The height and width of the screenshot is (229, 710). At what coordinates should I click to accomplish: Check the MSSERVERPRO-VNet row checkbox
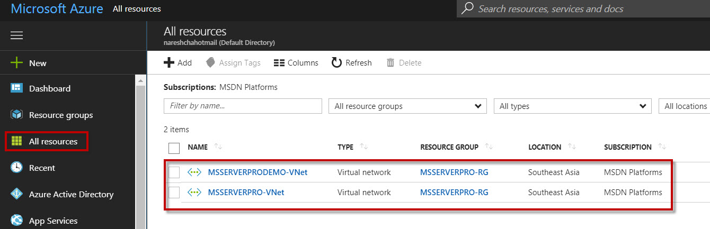pos(174,193)
